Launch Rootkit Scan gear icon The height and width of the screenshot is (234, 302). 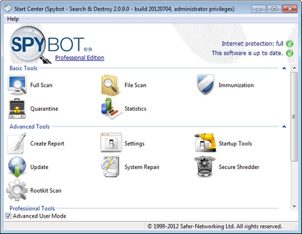coord(17,190)
